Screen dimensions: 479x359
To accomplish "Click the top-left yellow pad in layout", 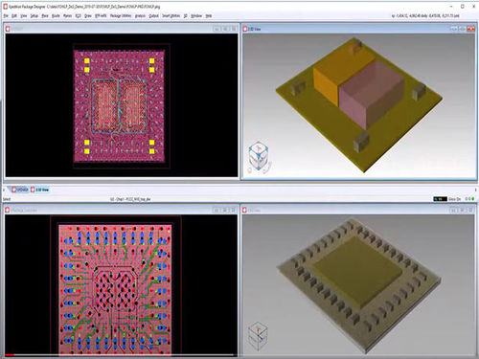I will pyautogui.click(x=87, y=61).
